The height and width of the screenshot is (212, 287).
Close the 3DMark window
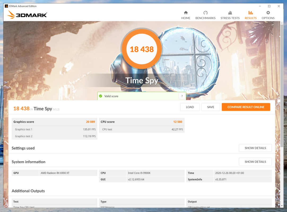[279, 6]
